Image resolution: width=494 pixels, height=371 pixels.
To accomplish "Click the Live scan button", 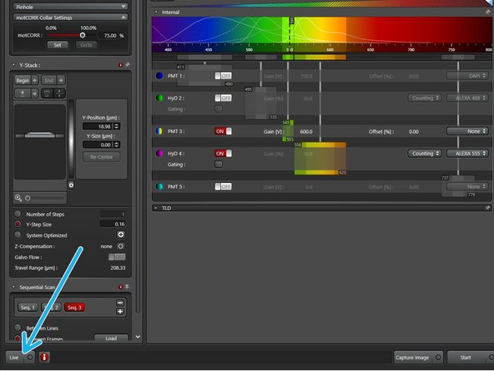I will click(14, 358).
